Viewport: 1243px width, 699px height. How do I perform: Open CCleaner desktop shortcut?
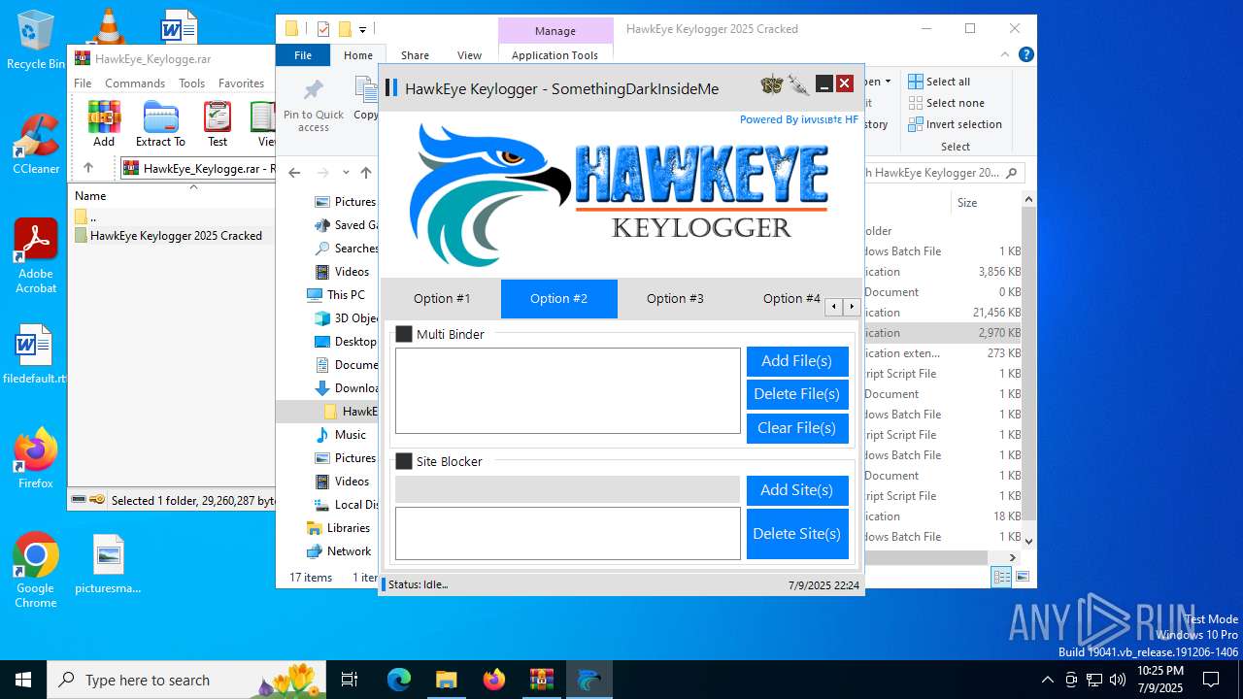tap(35, 144)
